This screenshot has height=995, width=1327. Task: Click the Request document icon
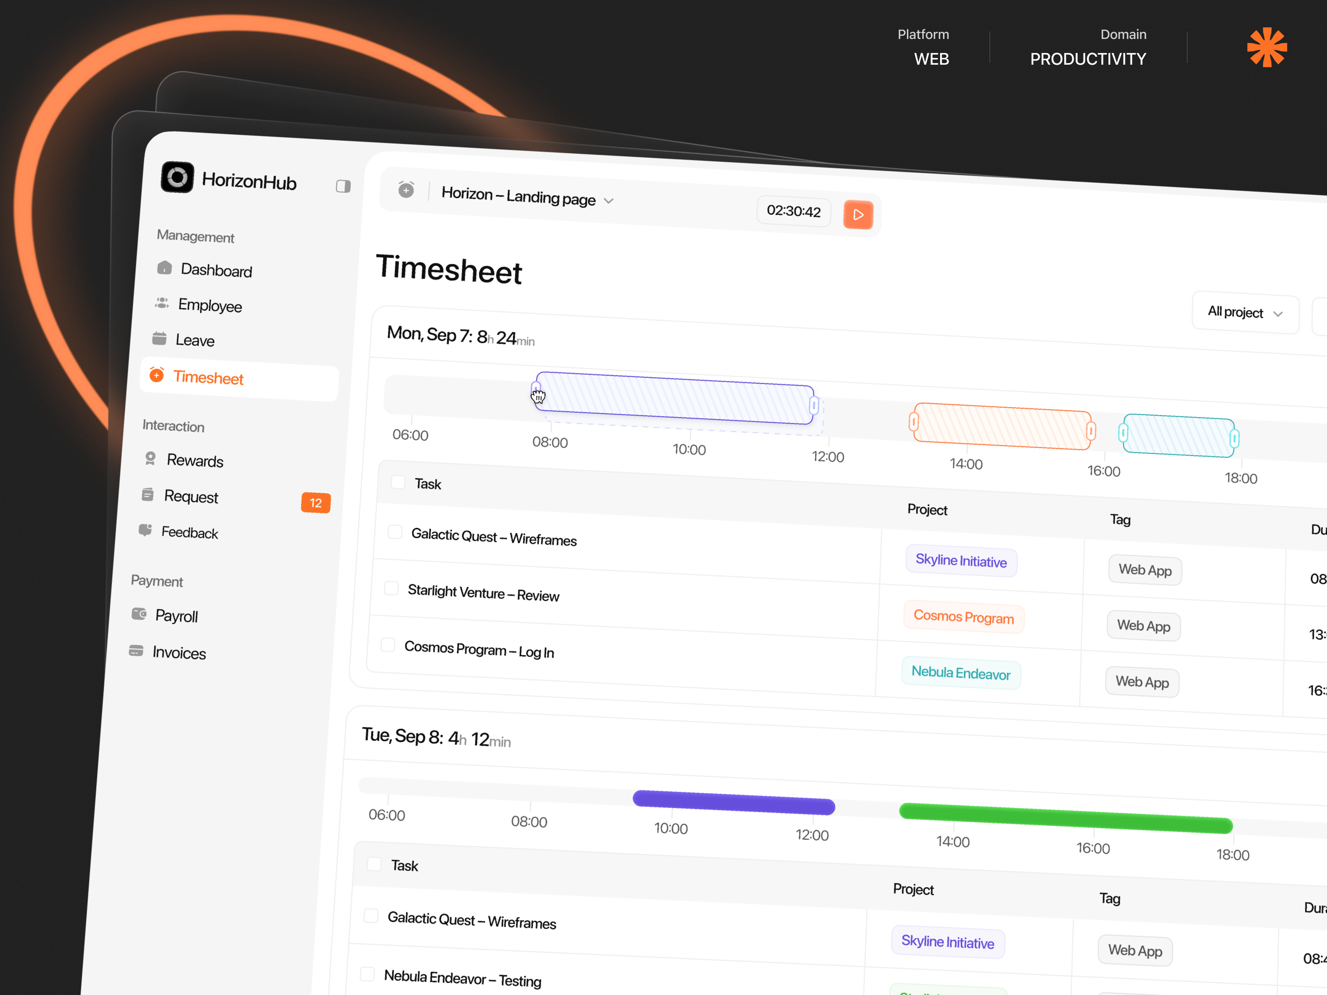148,494
